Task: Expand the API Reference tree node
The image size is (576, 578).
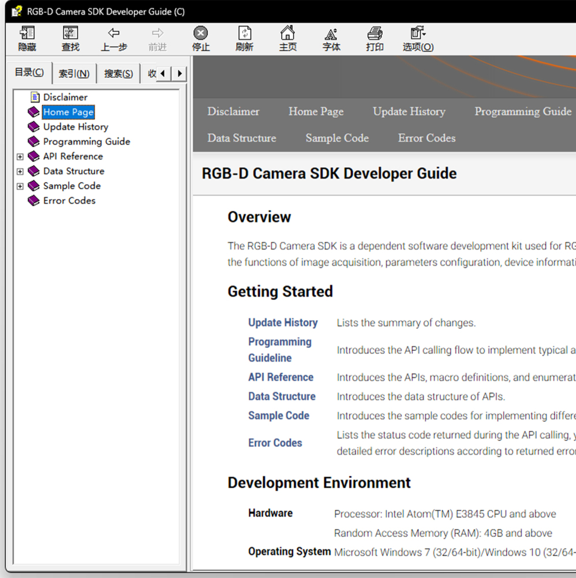Action: coord(20,157)
